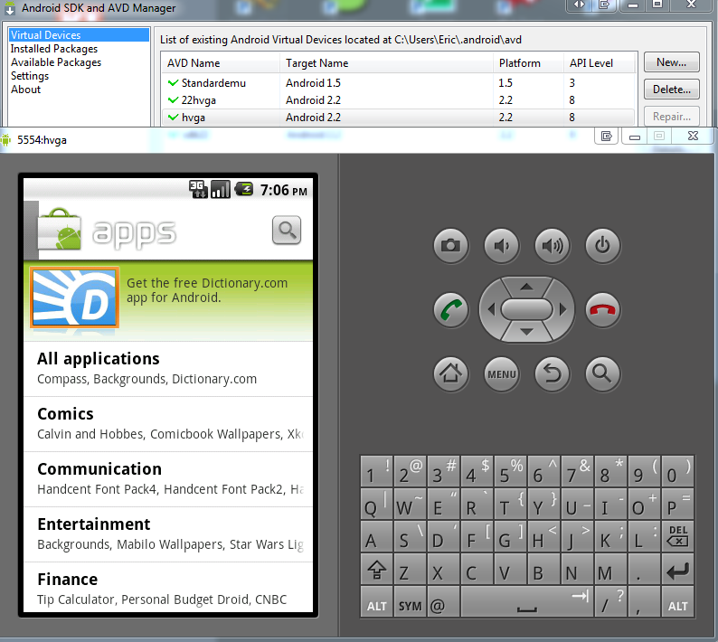Click the battery charging status icon
Viewport: 718px width, 642px height.
point(243,189)
